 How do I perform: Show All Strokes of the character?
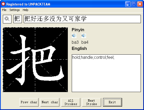click(x=71, y=102)
